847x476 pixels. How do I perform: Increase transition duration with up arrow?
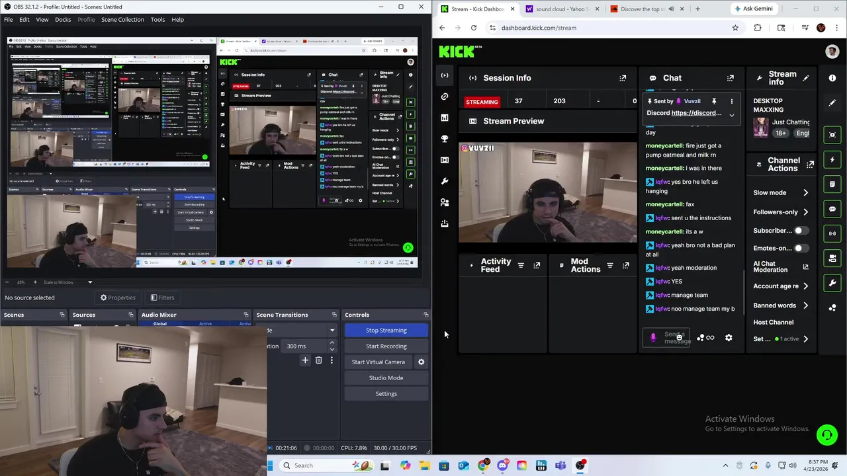pos(332,343)
